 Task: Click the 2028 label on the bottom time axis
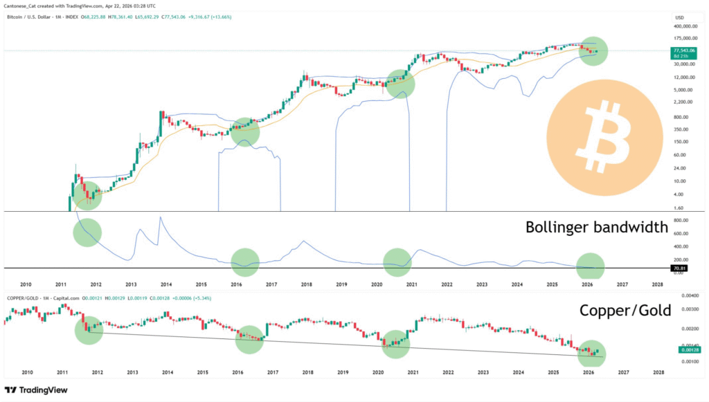pos(658,372)
